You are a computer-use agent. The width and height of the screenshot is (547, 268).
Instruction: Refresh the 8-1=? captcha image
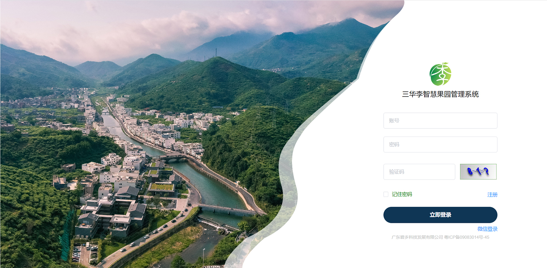click(x=478, y=172)
